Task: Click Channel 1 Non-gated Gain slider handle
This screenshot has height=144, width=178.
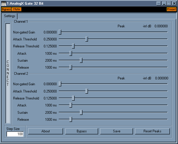Action: (60, 32)
